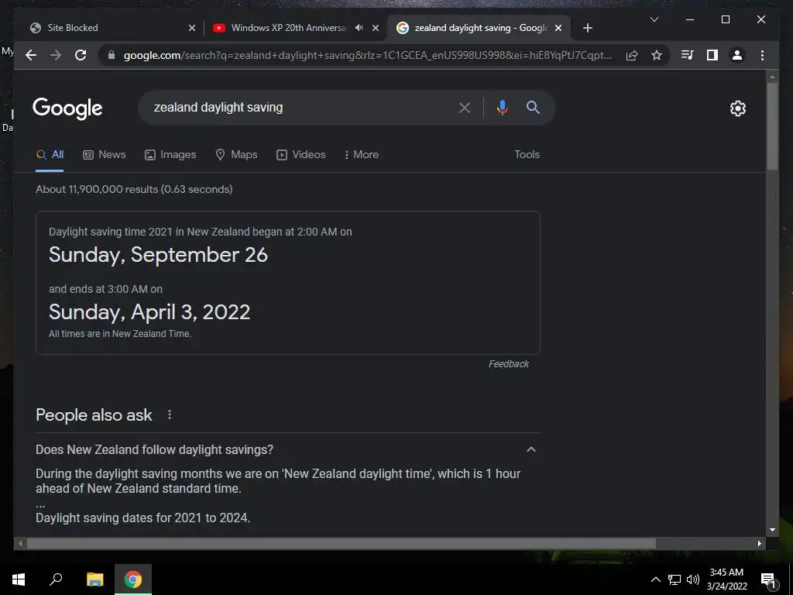The image size is (793, 595).
Task: Select the All results filter
Action: click(50, 155)
